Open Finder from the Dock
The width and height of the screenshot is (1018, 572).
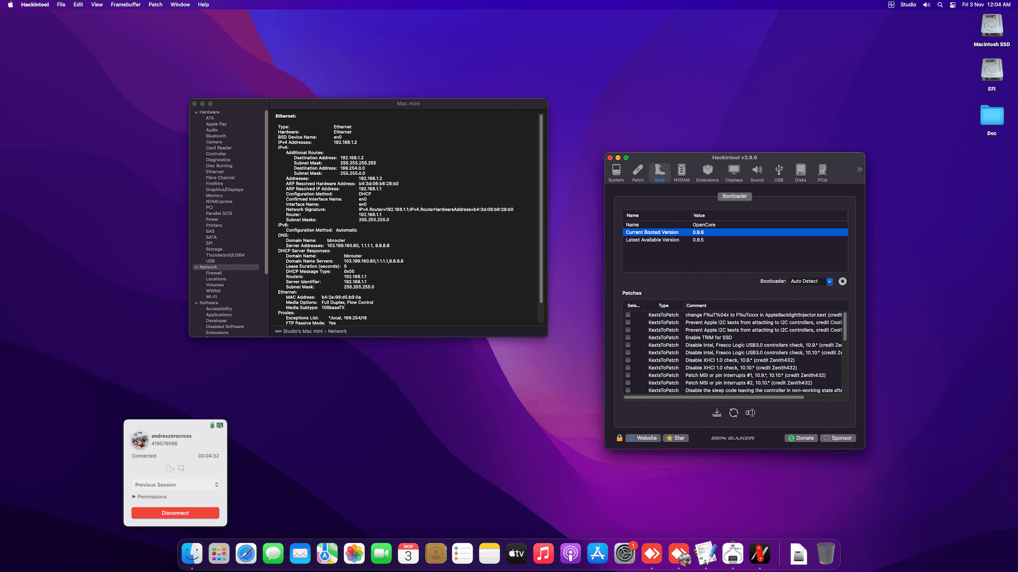tap(192, 554)
